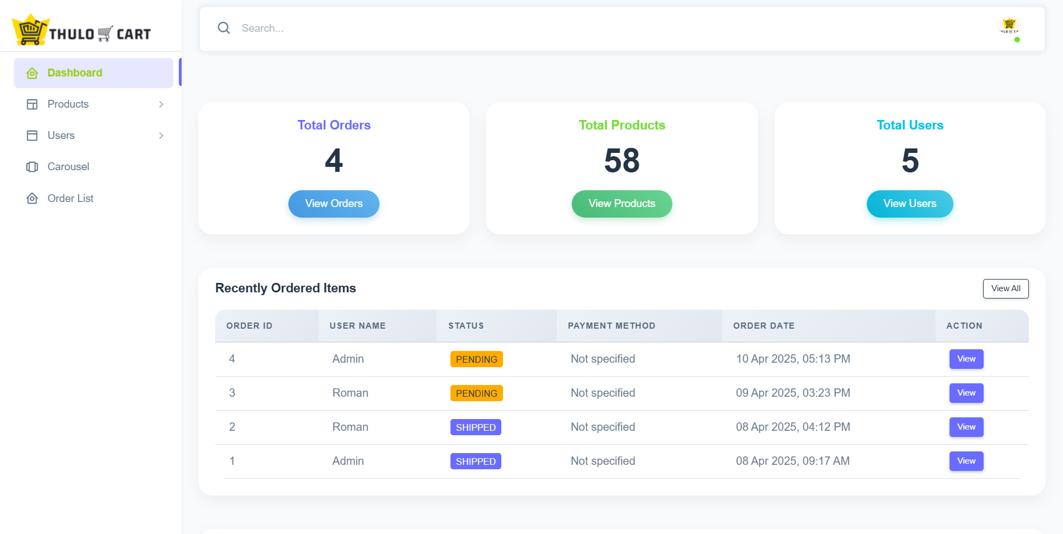Click the Order List sidebar icon
This screenshot has height=534, width=1063.
coord(32,199)
